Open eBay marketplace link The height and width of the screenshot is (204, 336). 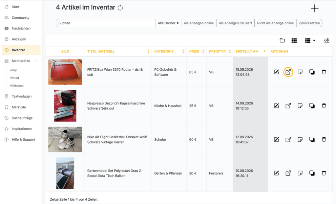click(x=13, y=70)
